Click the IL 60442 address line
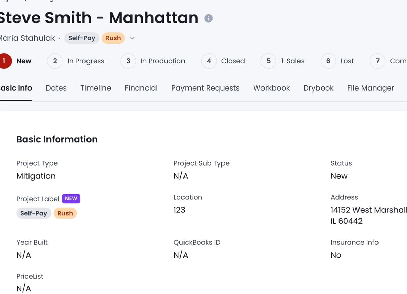 347,221
